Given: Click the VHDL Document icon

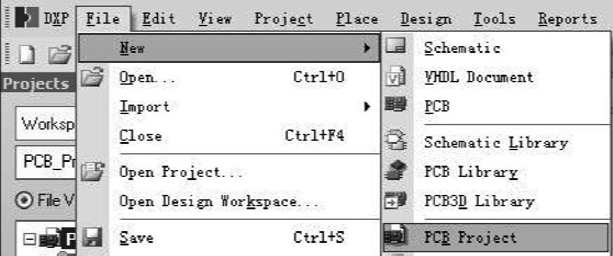Looking at the screenshot, I should coord(397,77).
